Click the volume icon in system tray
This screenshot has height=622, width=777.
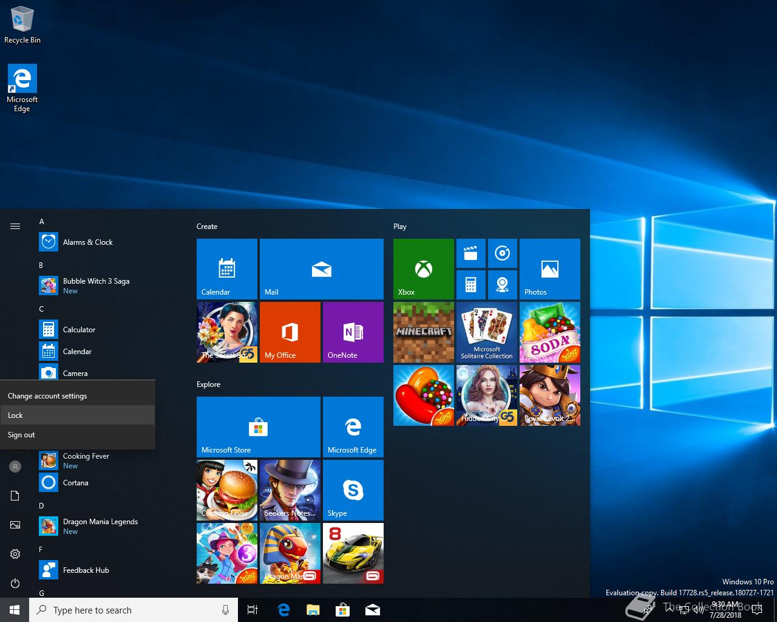698,610
